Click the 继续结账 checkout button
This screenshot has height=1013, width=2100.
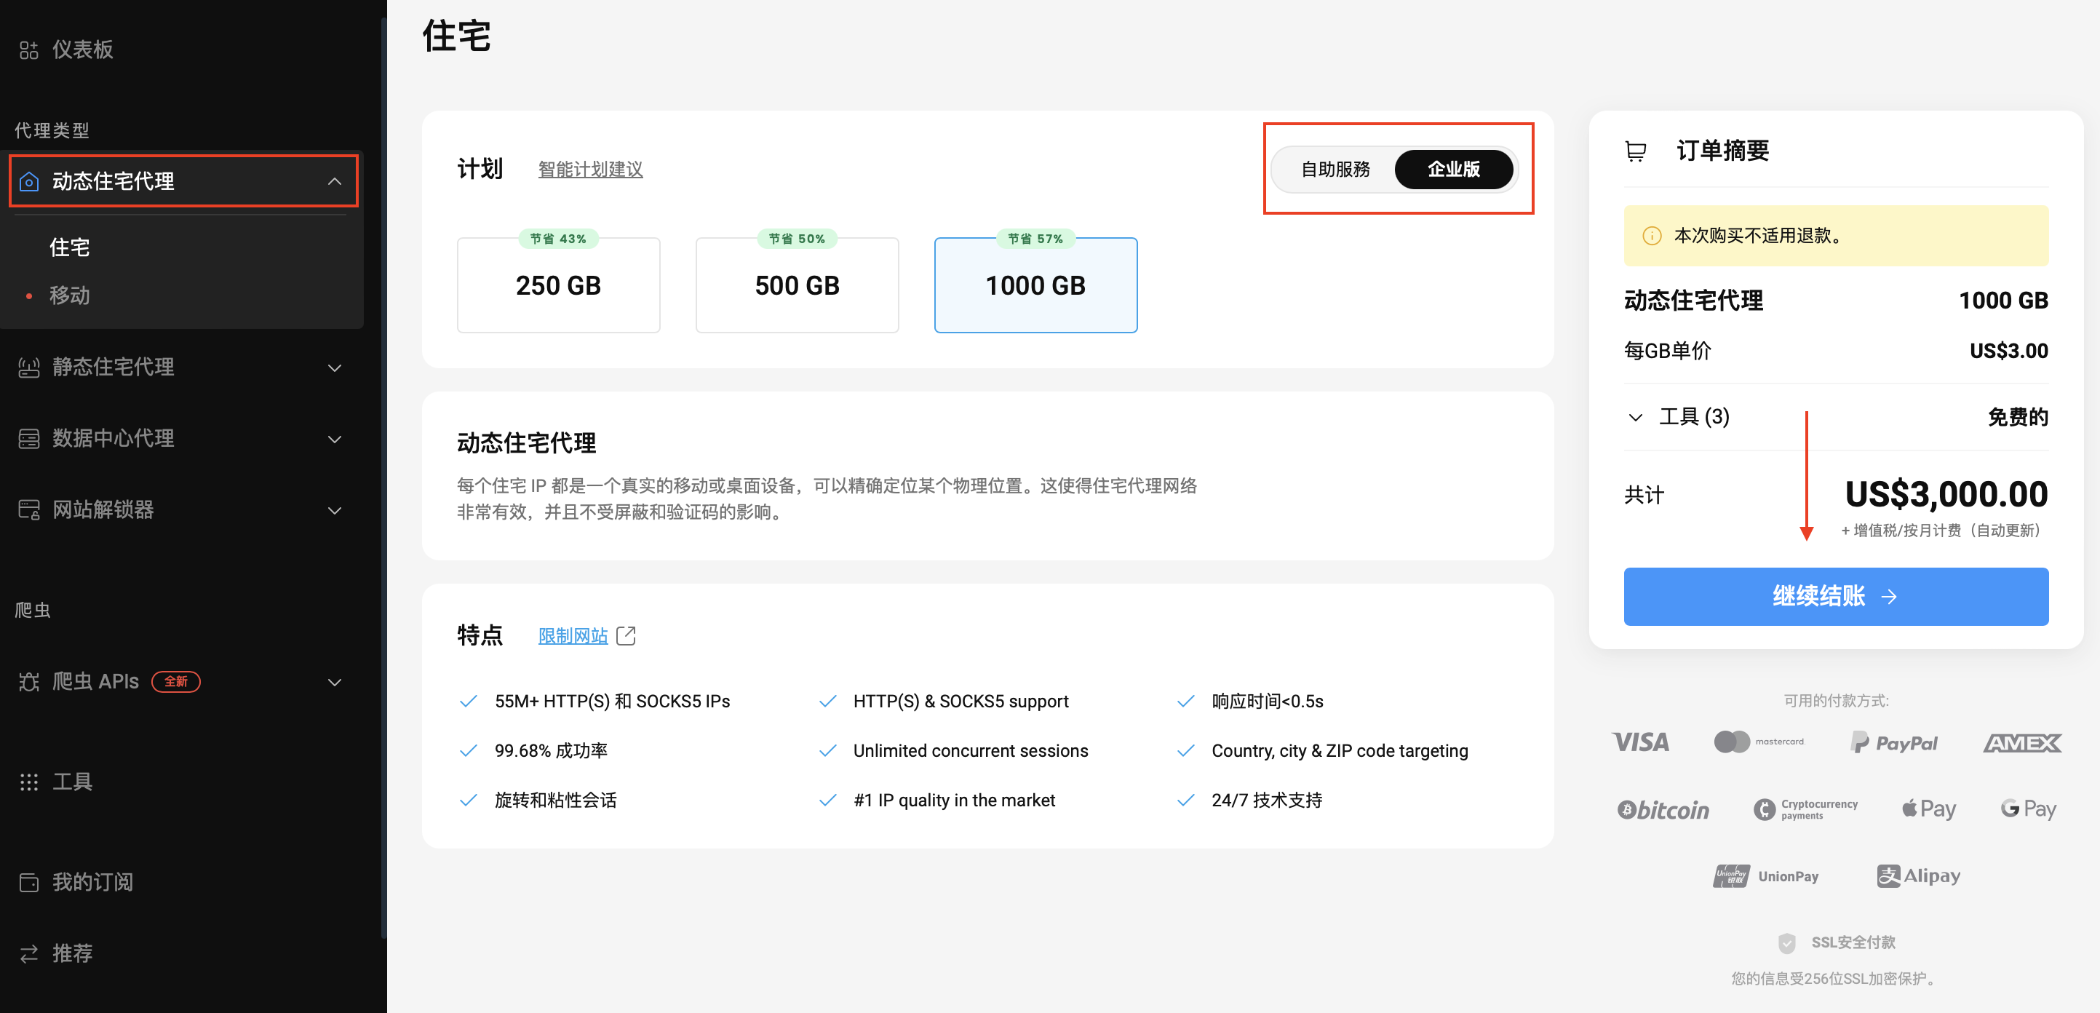pos(1835,597)
